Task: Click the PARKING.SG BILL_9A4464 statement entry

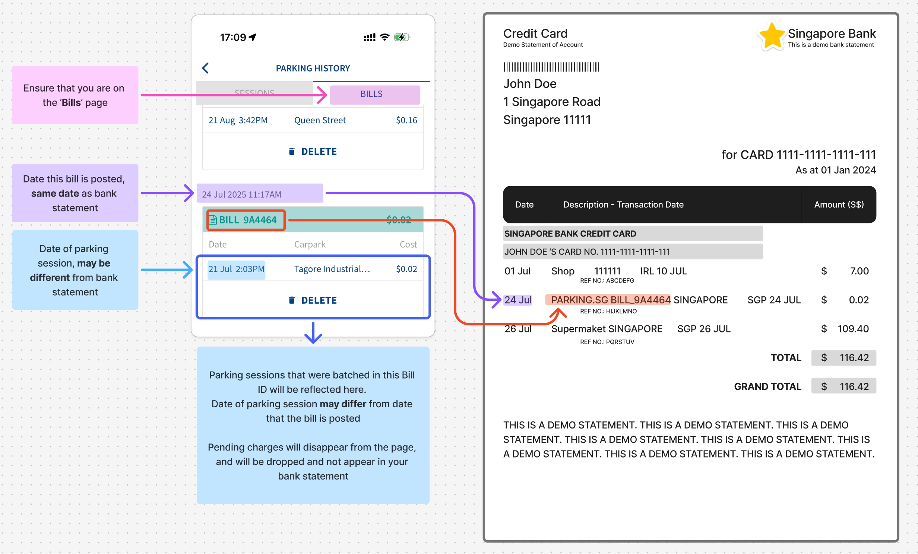Action: coord(608,300)
